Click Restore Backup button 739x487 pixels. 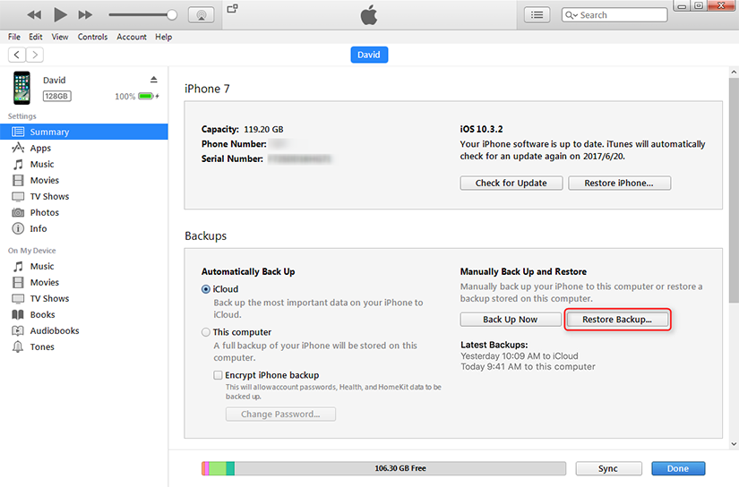617,320
